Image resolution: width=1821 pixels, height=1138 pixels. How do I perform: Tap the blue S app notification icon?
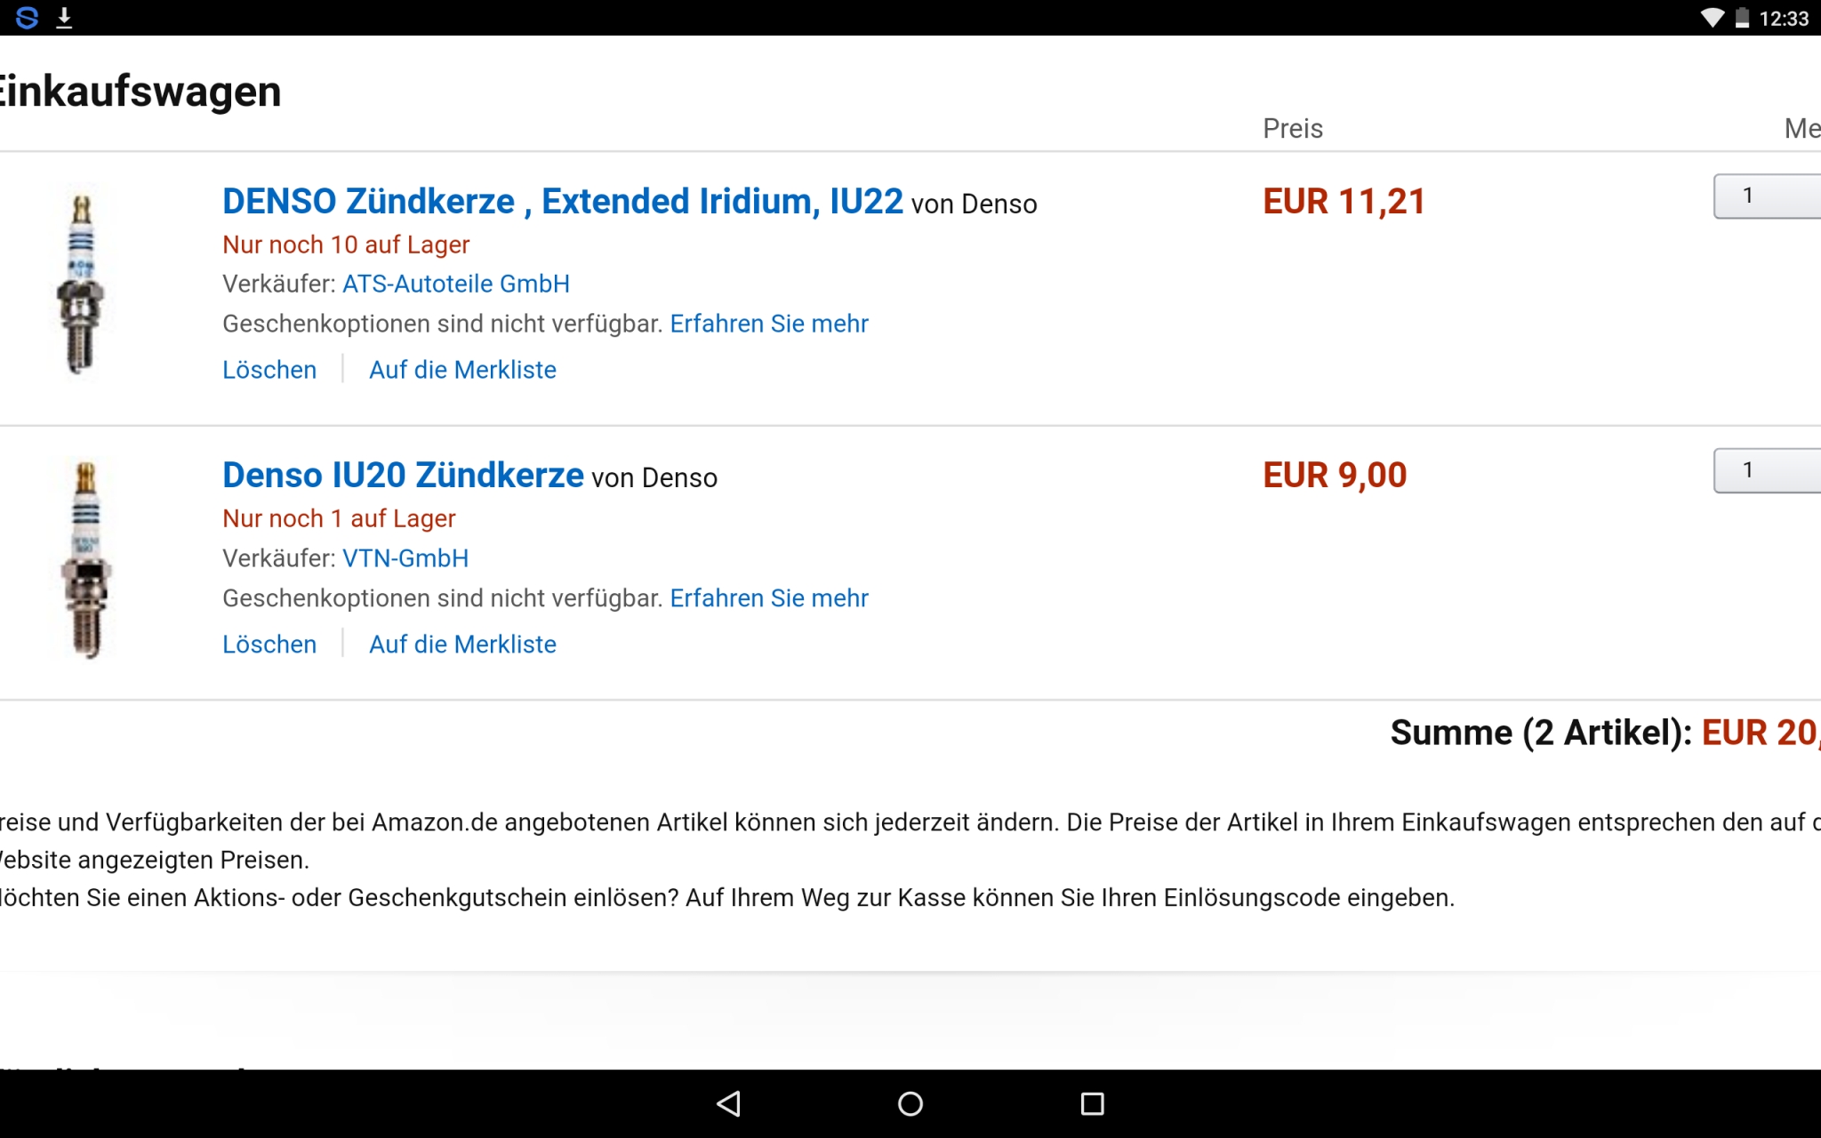tap(28, 18)
